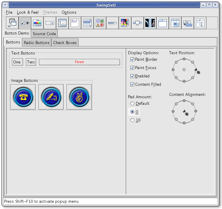Open the Scroll Pane demo icon
This screenshot has height=209, width=222.
(125, 23)
